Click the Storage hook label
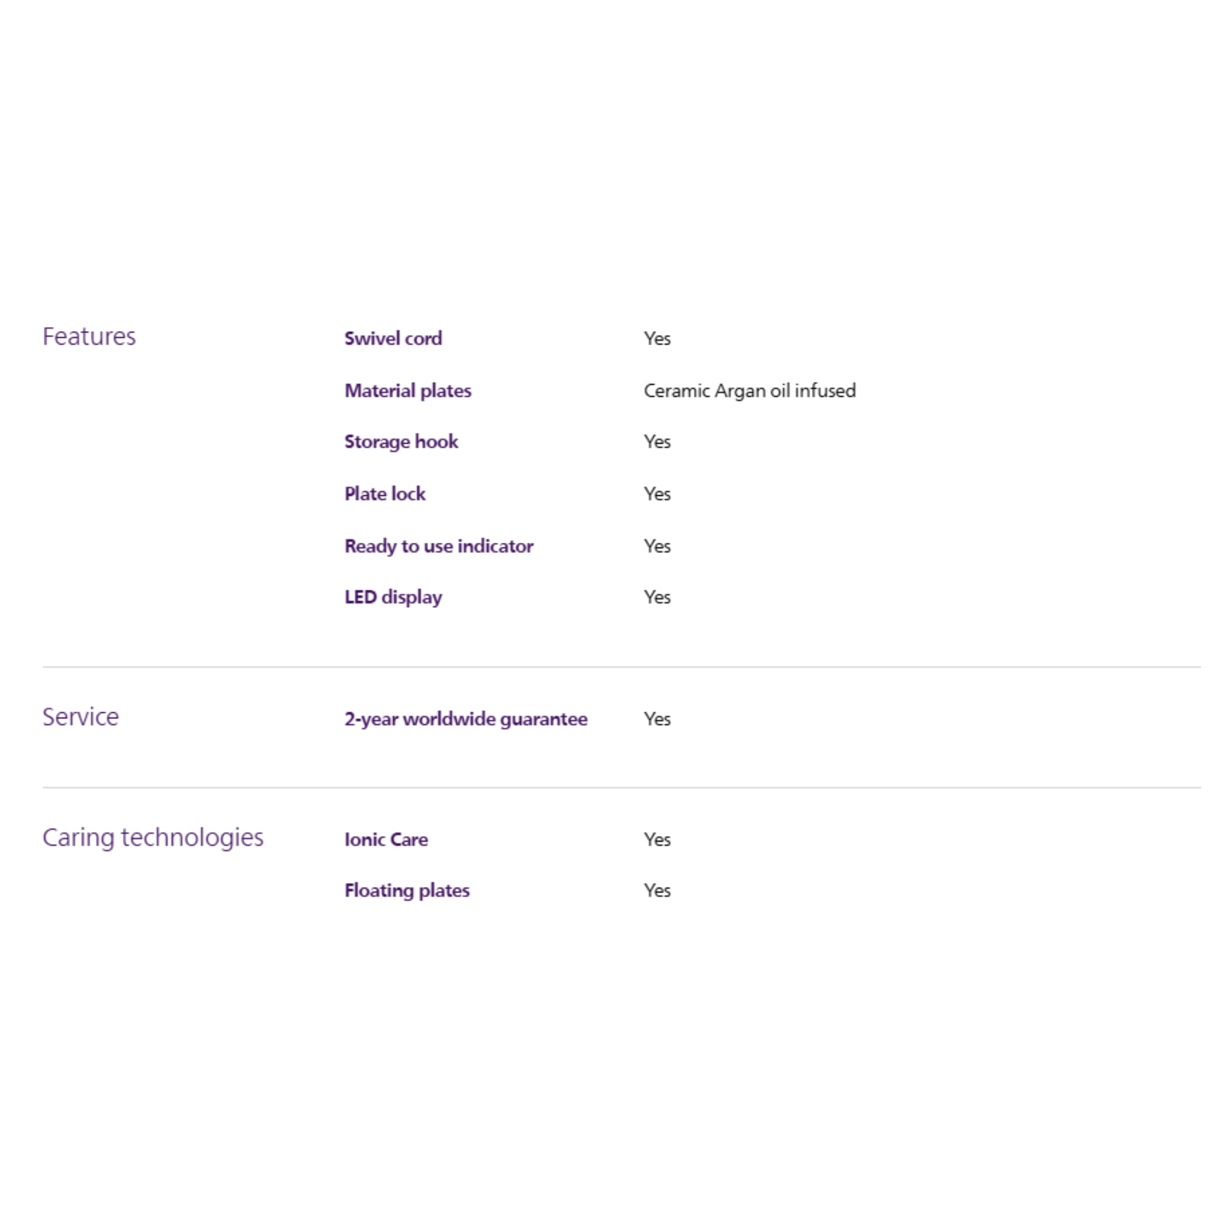Viewport: 1231px width, 1231px height. 401,442
